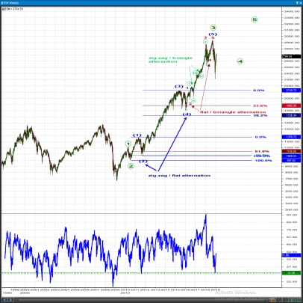The width and height of the screenshot is (303, 303).
Task: Click the pin icon in title bar
Action: 298,3
